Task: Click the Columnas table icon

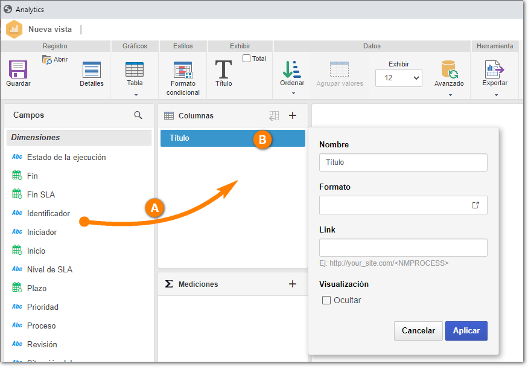Action: click(x=168, y=116)
